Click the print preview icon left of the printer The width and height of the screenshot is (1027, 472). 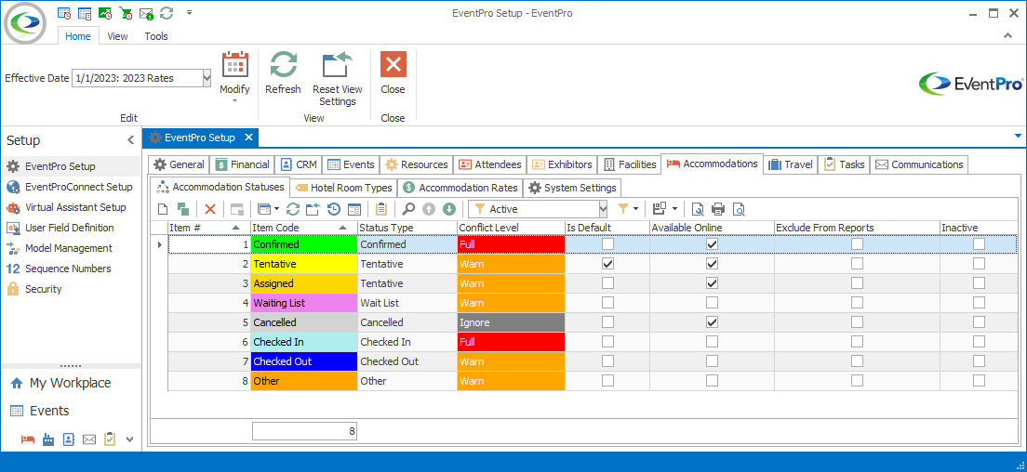pos(699,209)
